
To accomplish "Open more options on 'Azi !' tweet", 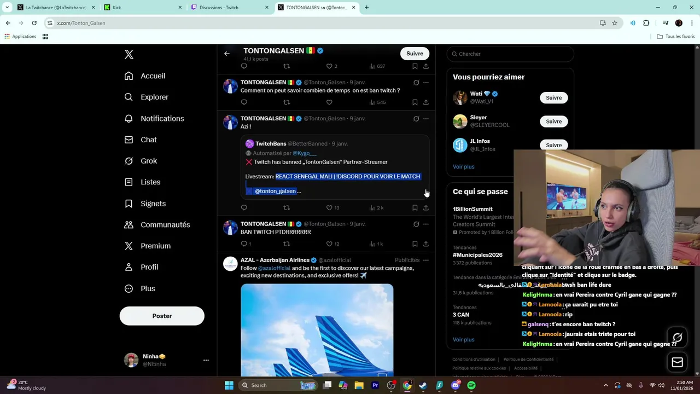I will (426, 119).
